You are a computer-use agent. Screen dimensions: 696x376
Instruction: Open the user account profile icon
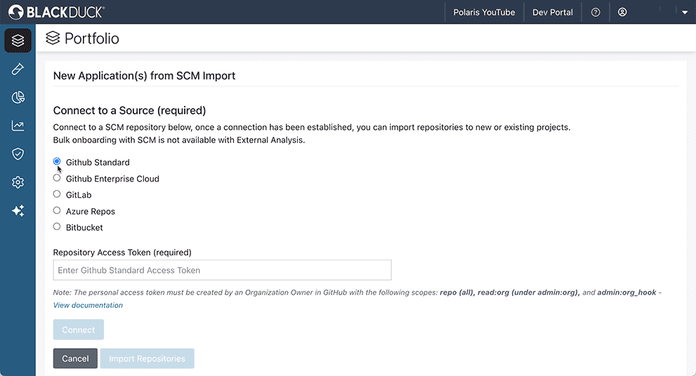pos(622,12)
